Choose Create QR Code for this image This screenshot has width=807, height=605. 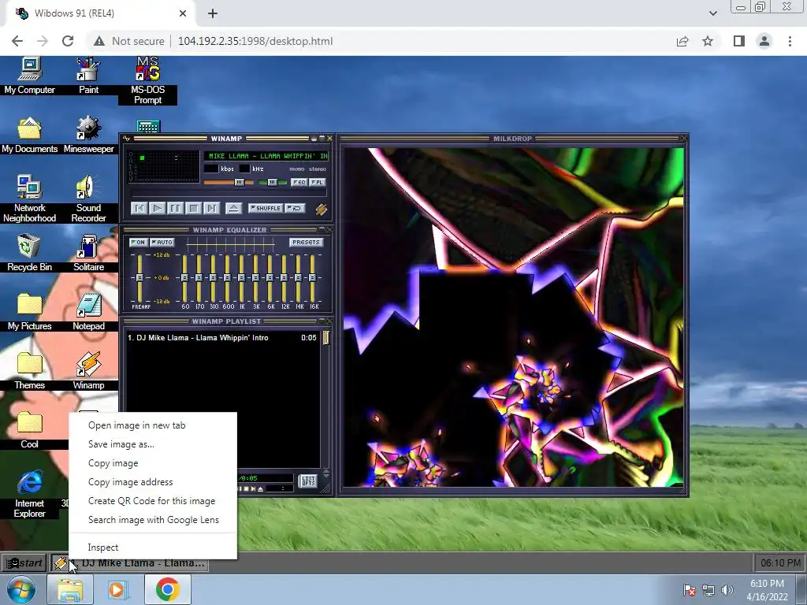[152, 501]
